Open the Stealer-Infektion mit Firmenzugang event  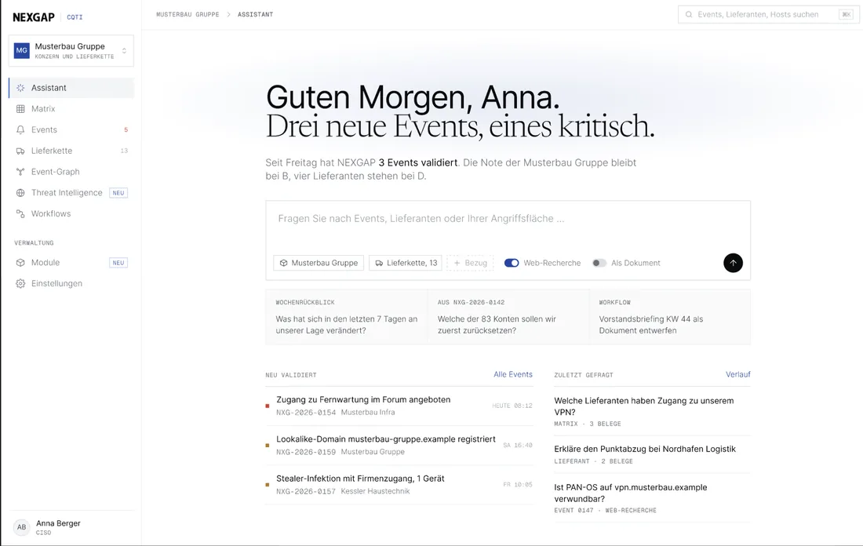point(399,485)
